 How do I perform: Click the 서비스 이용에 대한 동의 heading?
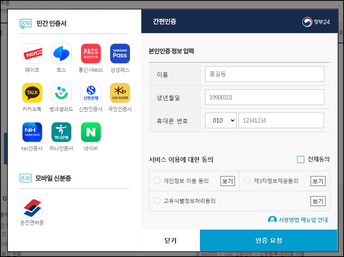click(181, 160)
